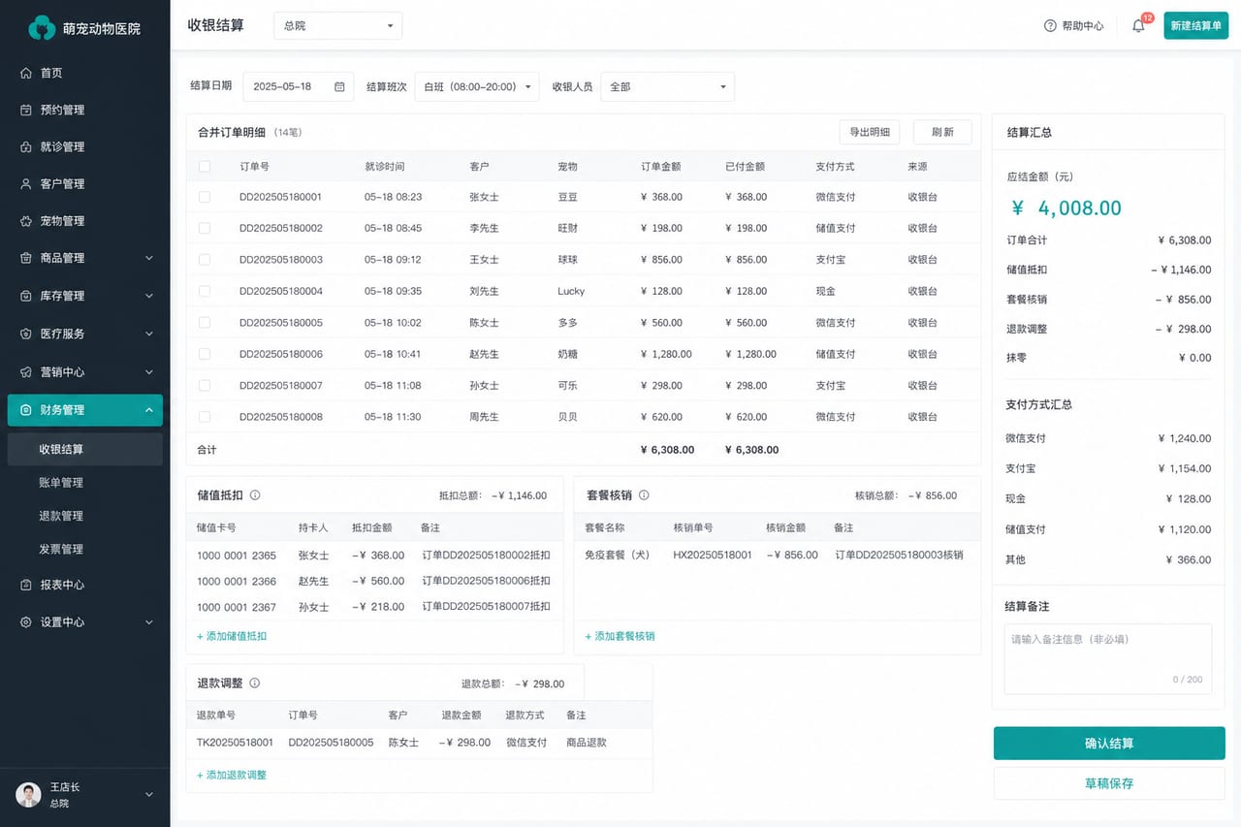This screenshot has height=827, width=1241.
Task: Click info icon next to 退款调整
Action: tap(255, 683)
